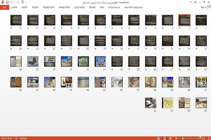Select the DESIGN ribbon tab

click(x=35, y=7)
